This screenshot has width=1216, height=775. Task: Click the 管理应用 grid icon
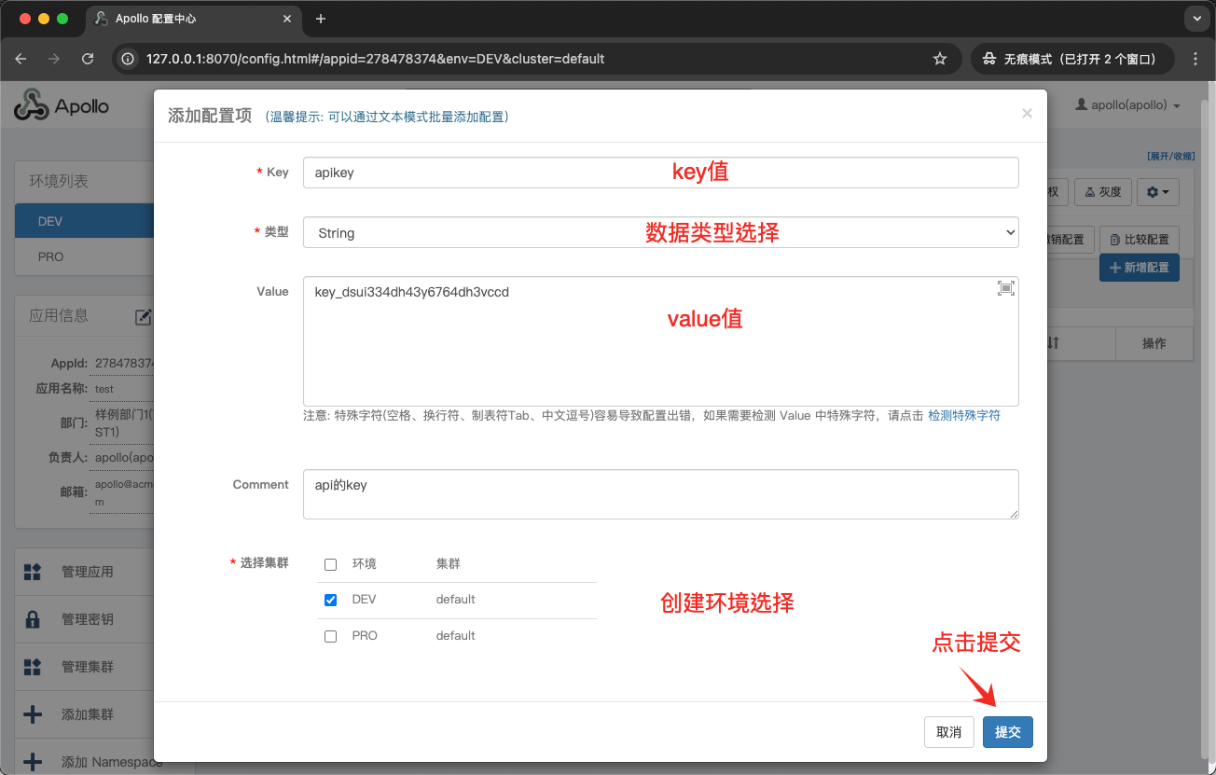33,572
